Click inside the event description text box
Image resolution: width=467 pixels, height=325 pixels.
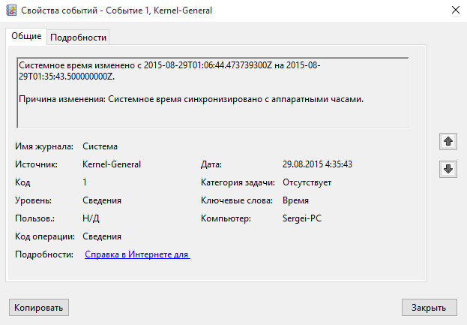213,93
